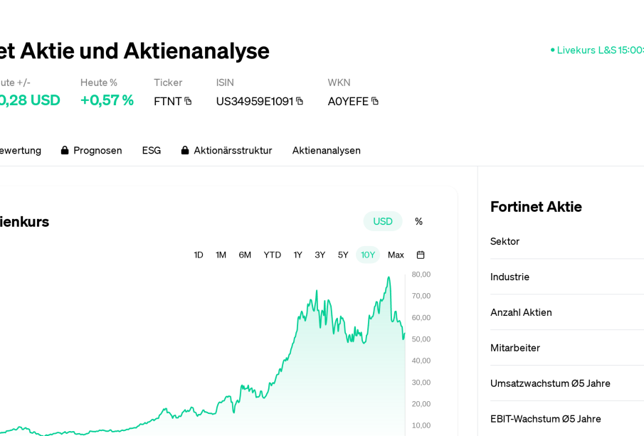Show the Max chart range
This screenshot has width=644, height=436.
pyautogui.click(x=396, y=255)
